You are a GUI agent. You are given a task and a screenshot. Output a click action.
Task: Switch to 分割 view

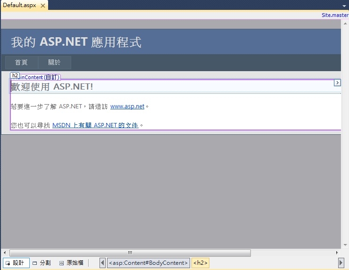click(42, 263)
